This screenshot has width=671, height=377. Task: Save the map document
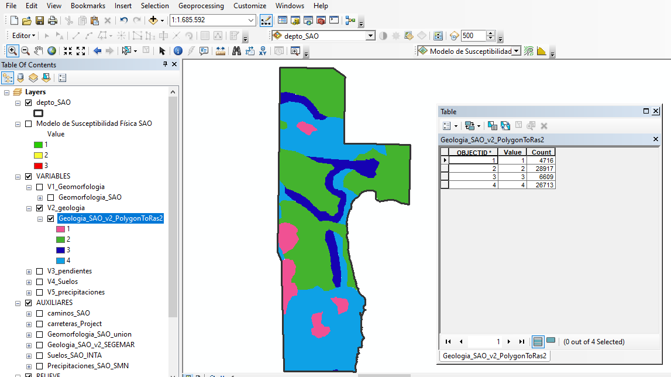(39, 20)
